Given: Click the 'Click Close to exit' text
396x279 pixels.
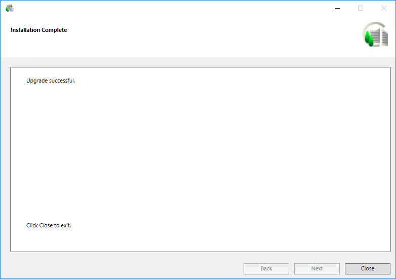Looking at the screenshot, I should 49,225.
